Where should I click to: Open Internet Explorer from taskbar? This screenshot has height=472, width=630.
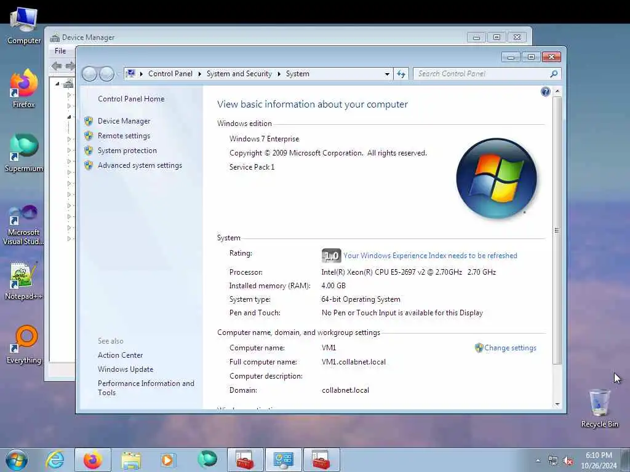pyautogui.click(x=55, y=460)
